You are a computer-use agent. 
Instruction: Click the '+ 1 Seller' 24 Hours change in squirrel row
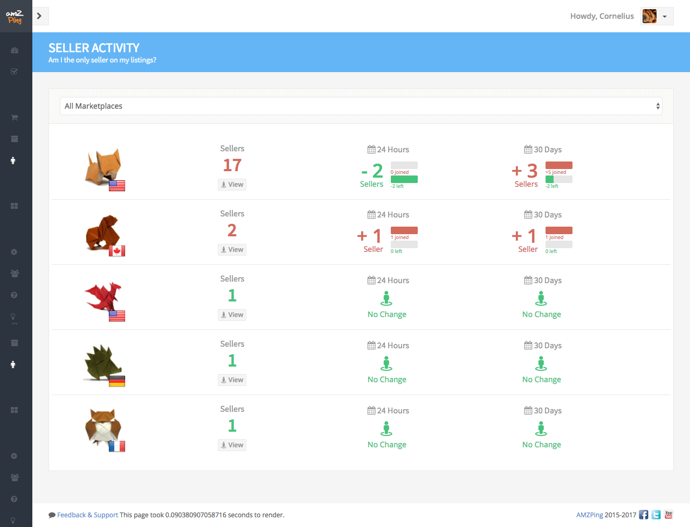tap(370, 241)
